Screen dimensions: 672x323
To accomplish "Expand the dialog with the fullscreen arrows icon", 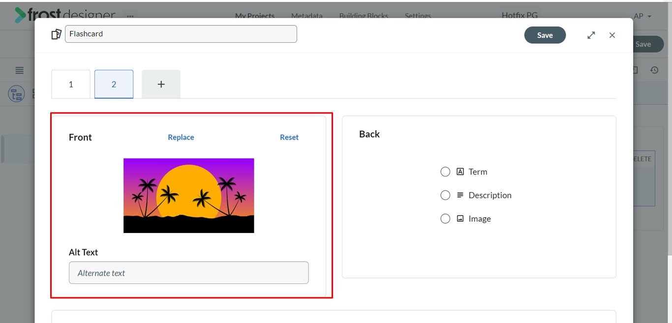I will click(591, 35).
